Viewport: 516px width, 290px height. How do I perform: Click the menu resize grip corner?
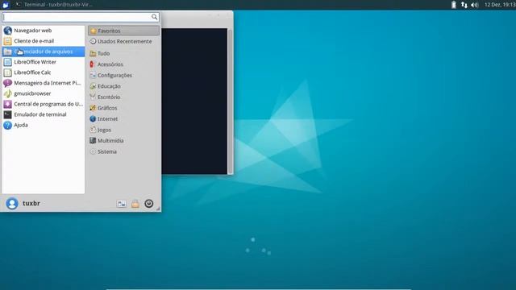(x=158, y=209)
